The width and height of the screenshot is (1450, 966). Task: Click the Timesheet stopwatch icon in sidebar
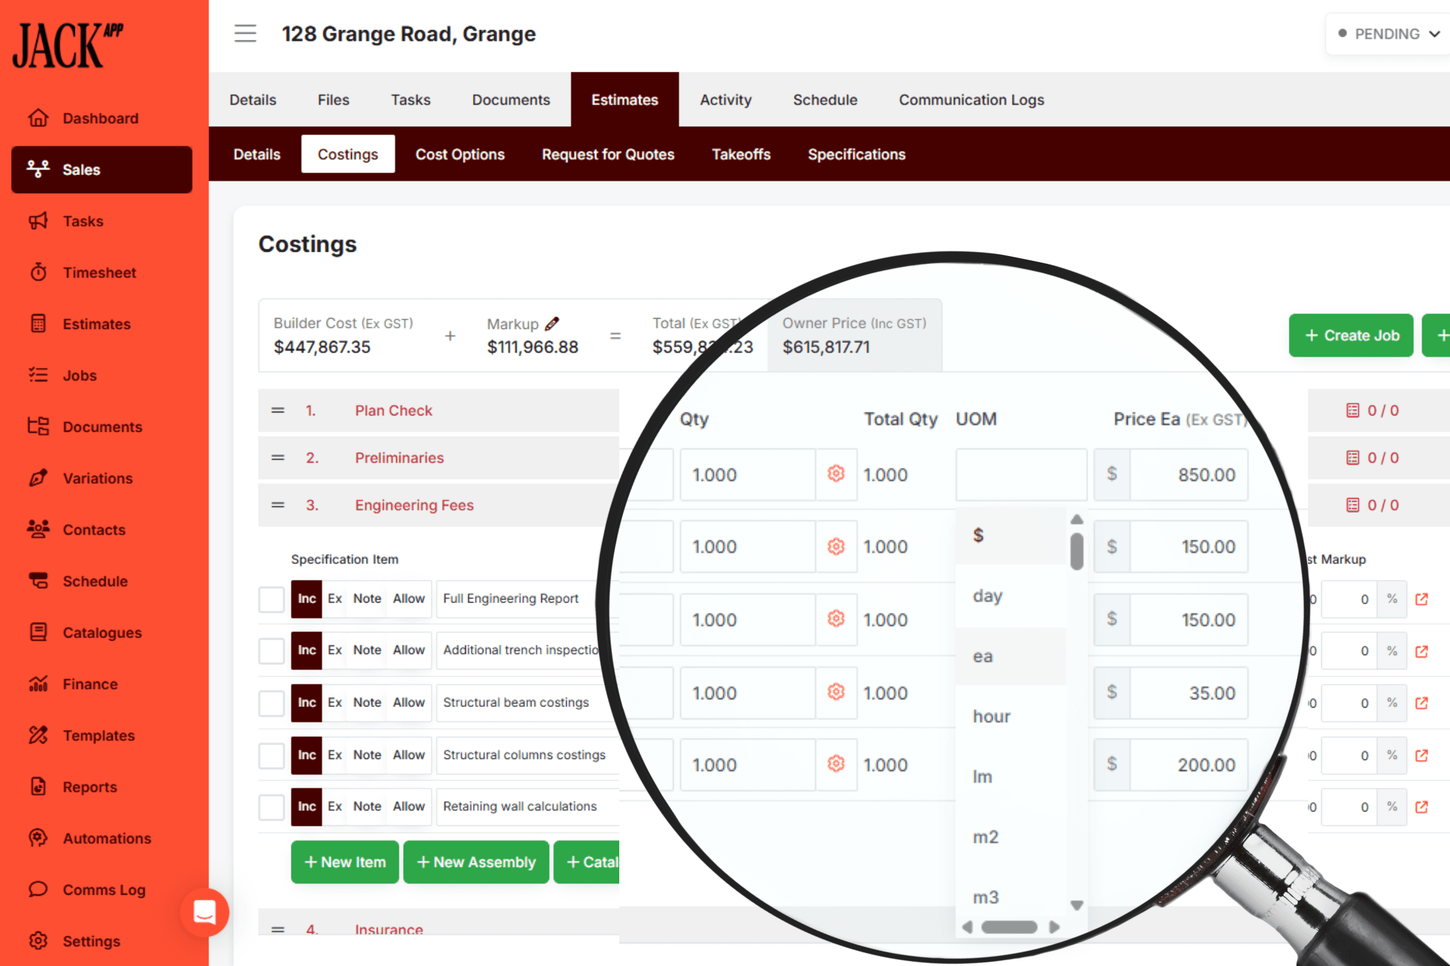click(x=38, y=272)
